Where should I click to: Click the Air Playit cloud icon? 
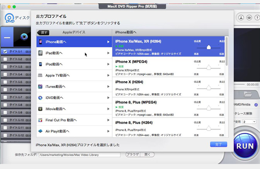40,131
